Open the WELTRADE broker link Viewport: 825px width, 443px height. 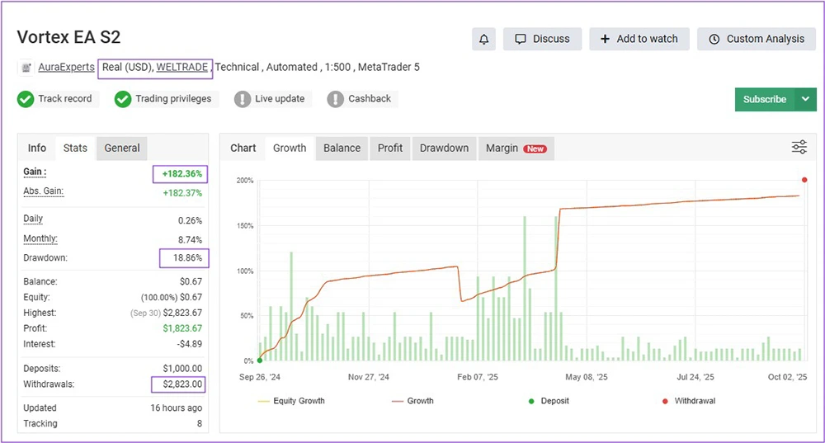tap(182, 67)
